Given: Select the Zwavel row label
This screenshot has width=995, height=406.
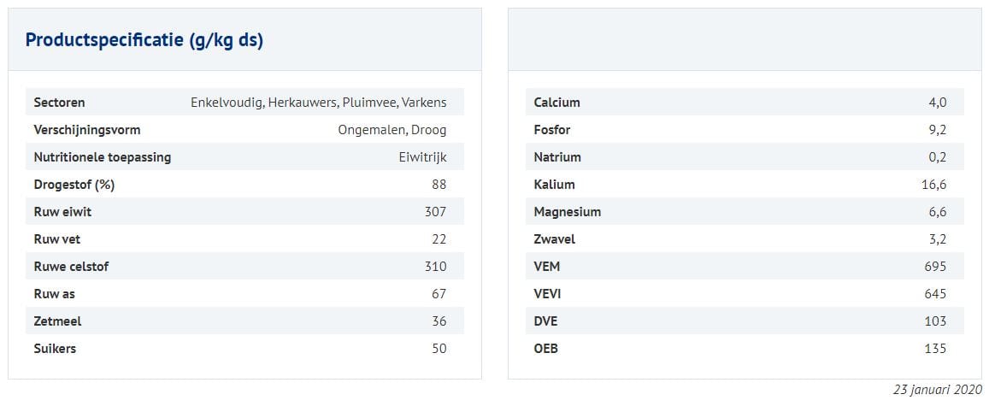Looking at the screenshot, I should 554,239.
